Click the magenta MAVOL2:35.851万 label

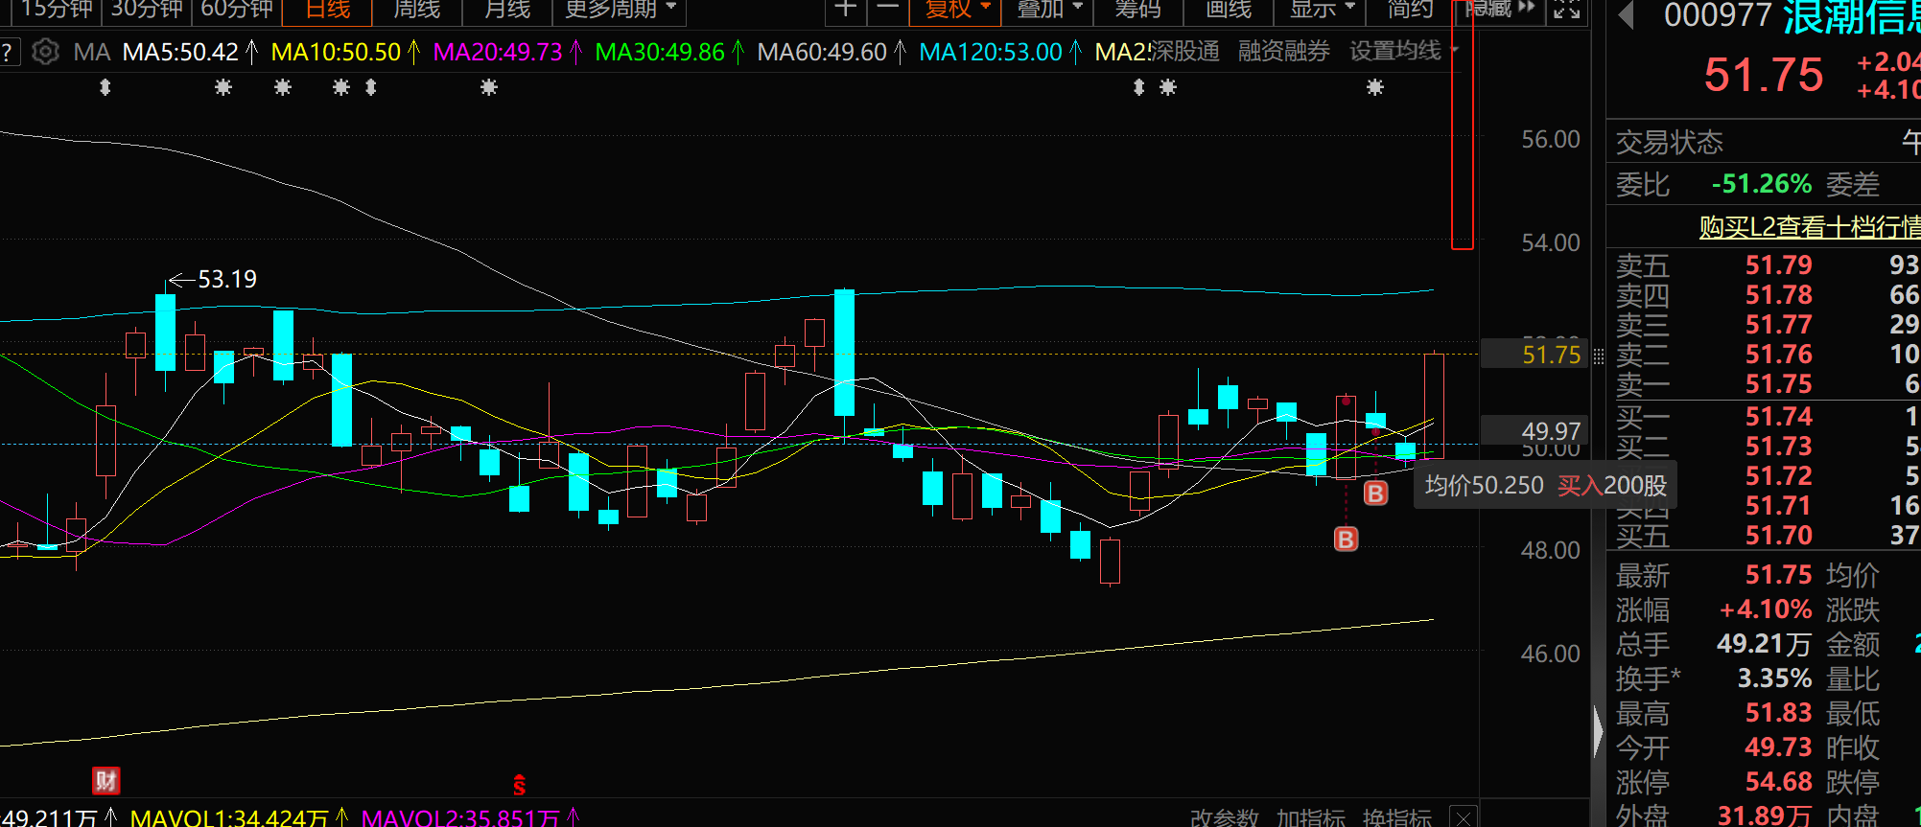click(x=460, y=817)
